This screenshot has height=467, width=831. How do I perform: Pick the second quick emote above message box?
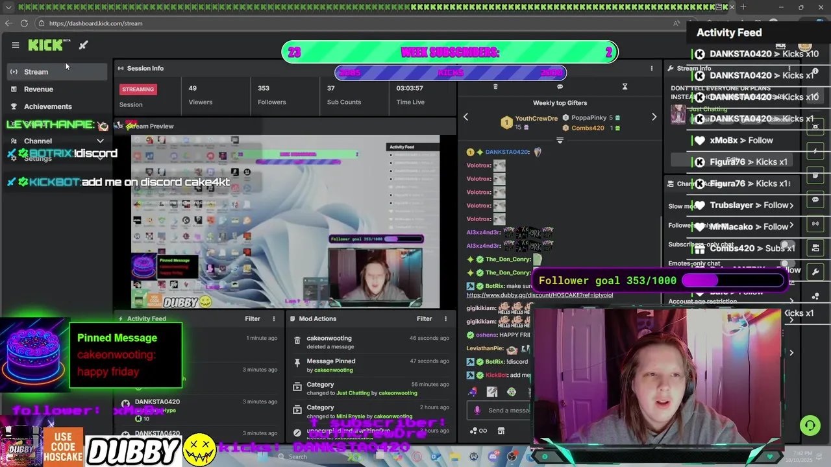coord(492,392)
